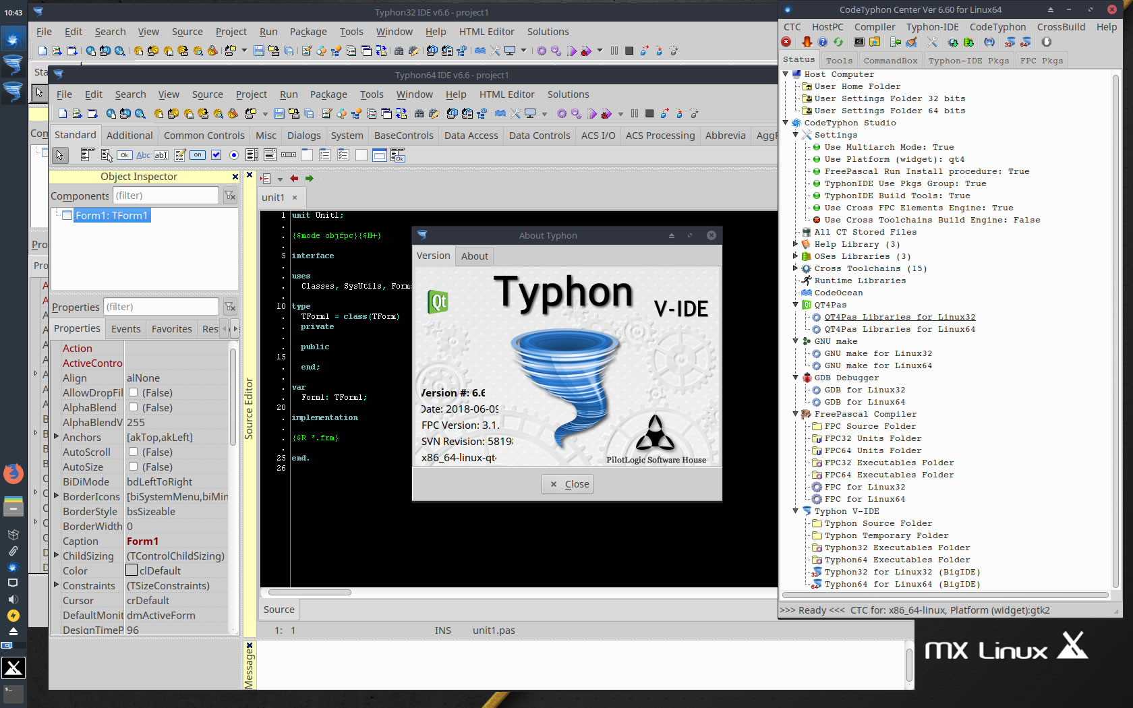Image resolution: width=1133 pixels, height=708 pixels.
Task: Launch Typhon32 via the '32' toolbar icon
Action: (1010, 42)
